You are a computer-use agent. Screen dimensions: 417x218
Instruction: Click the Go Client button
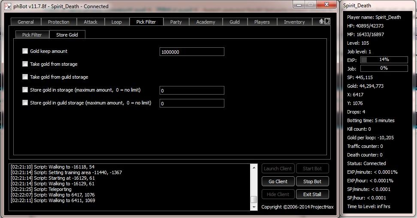(278, 181)
